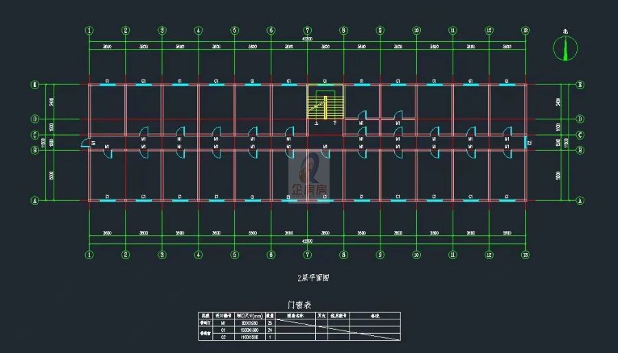Select bottom axis bubble number 9
Image resolution: width=618 pixels, height=353 pixels.
380,255
